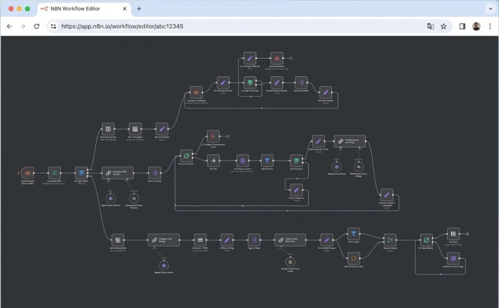Open the Notion "N" node at far right
499x308 pixels.
tap(453, 234)
